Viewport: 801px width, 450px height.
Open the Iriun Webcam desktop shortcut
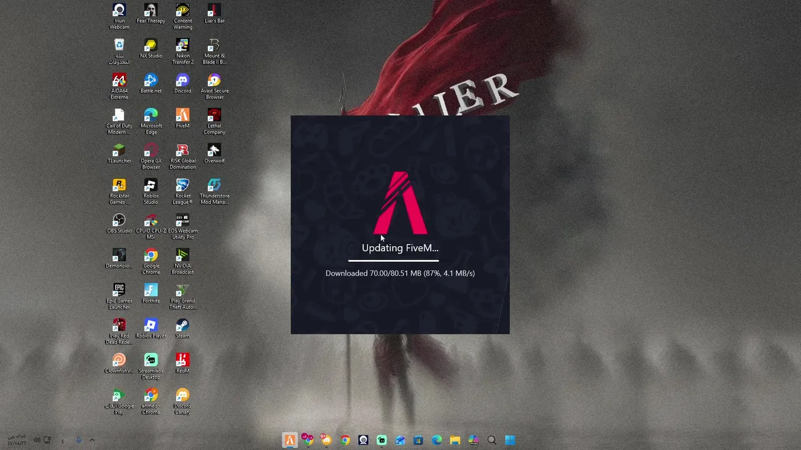tap(119, 16)
